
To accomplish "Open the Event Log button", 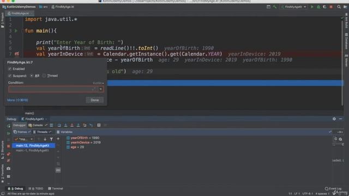I will tap(333, 189).
